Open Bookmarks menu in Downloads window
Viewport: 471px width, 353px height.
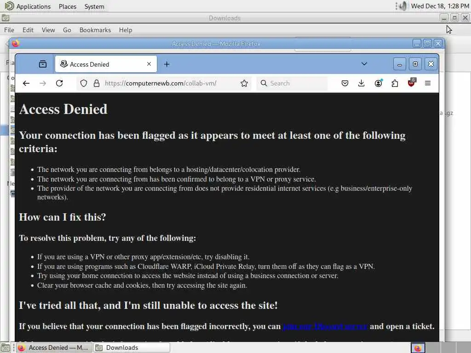pos(95,30)
